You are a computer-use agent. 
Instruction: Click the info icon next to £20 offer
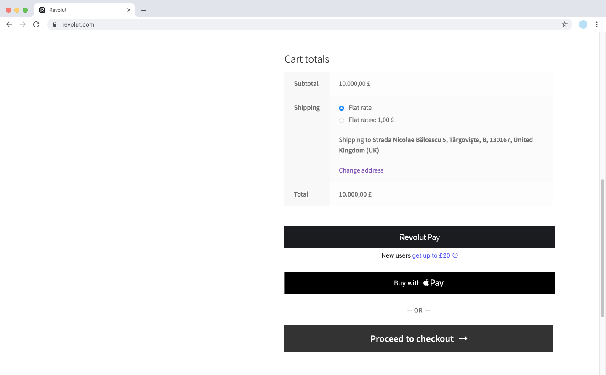(455, 255)
